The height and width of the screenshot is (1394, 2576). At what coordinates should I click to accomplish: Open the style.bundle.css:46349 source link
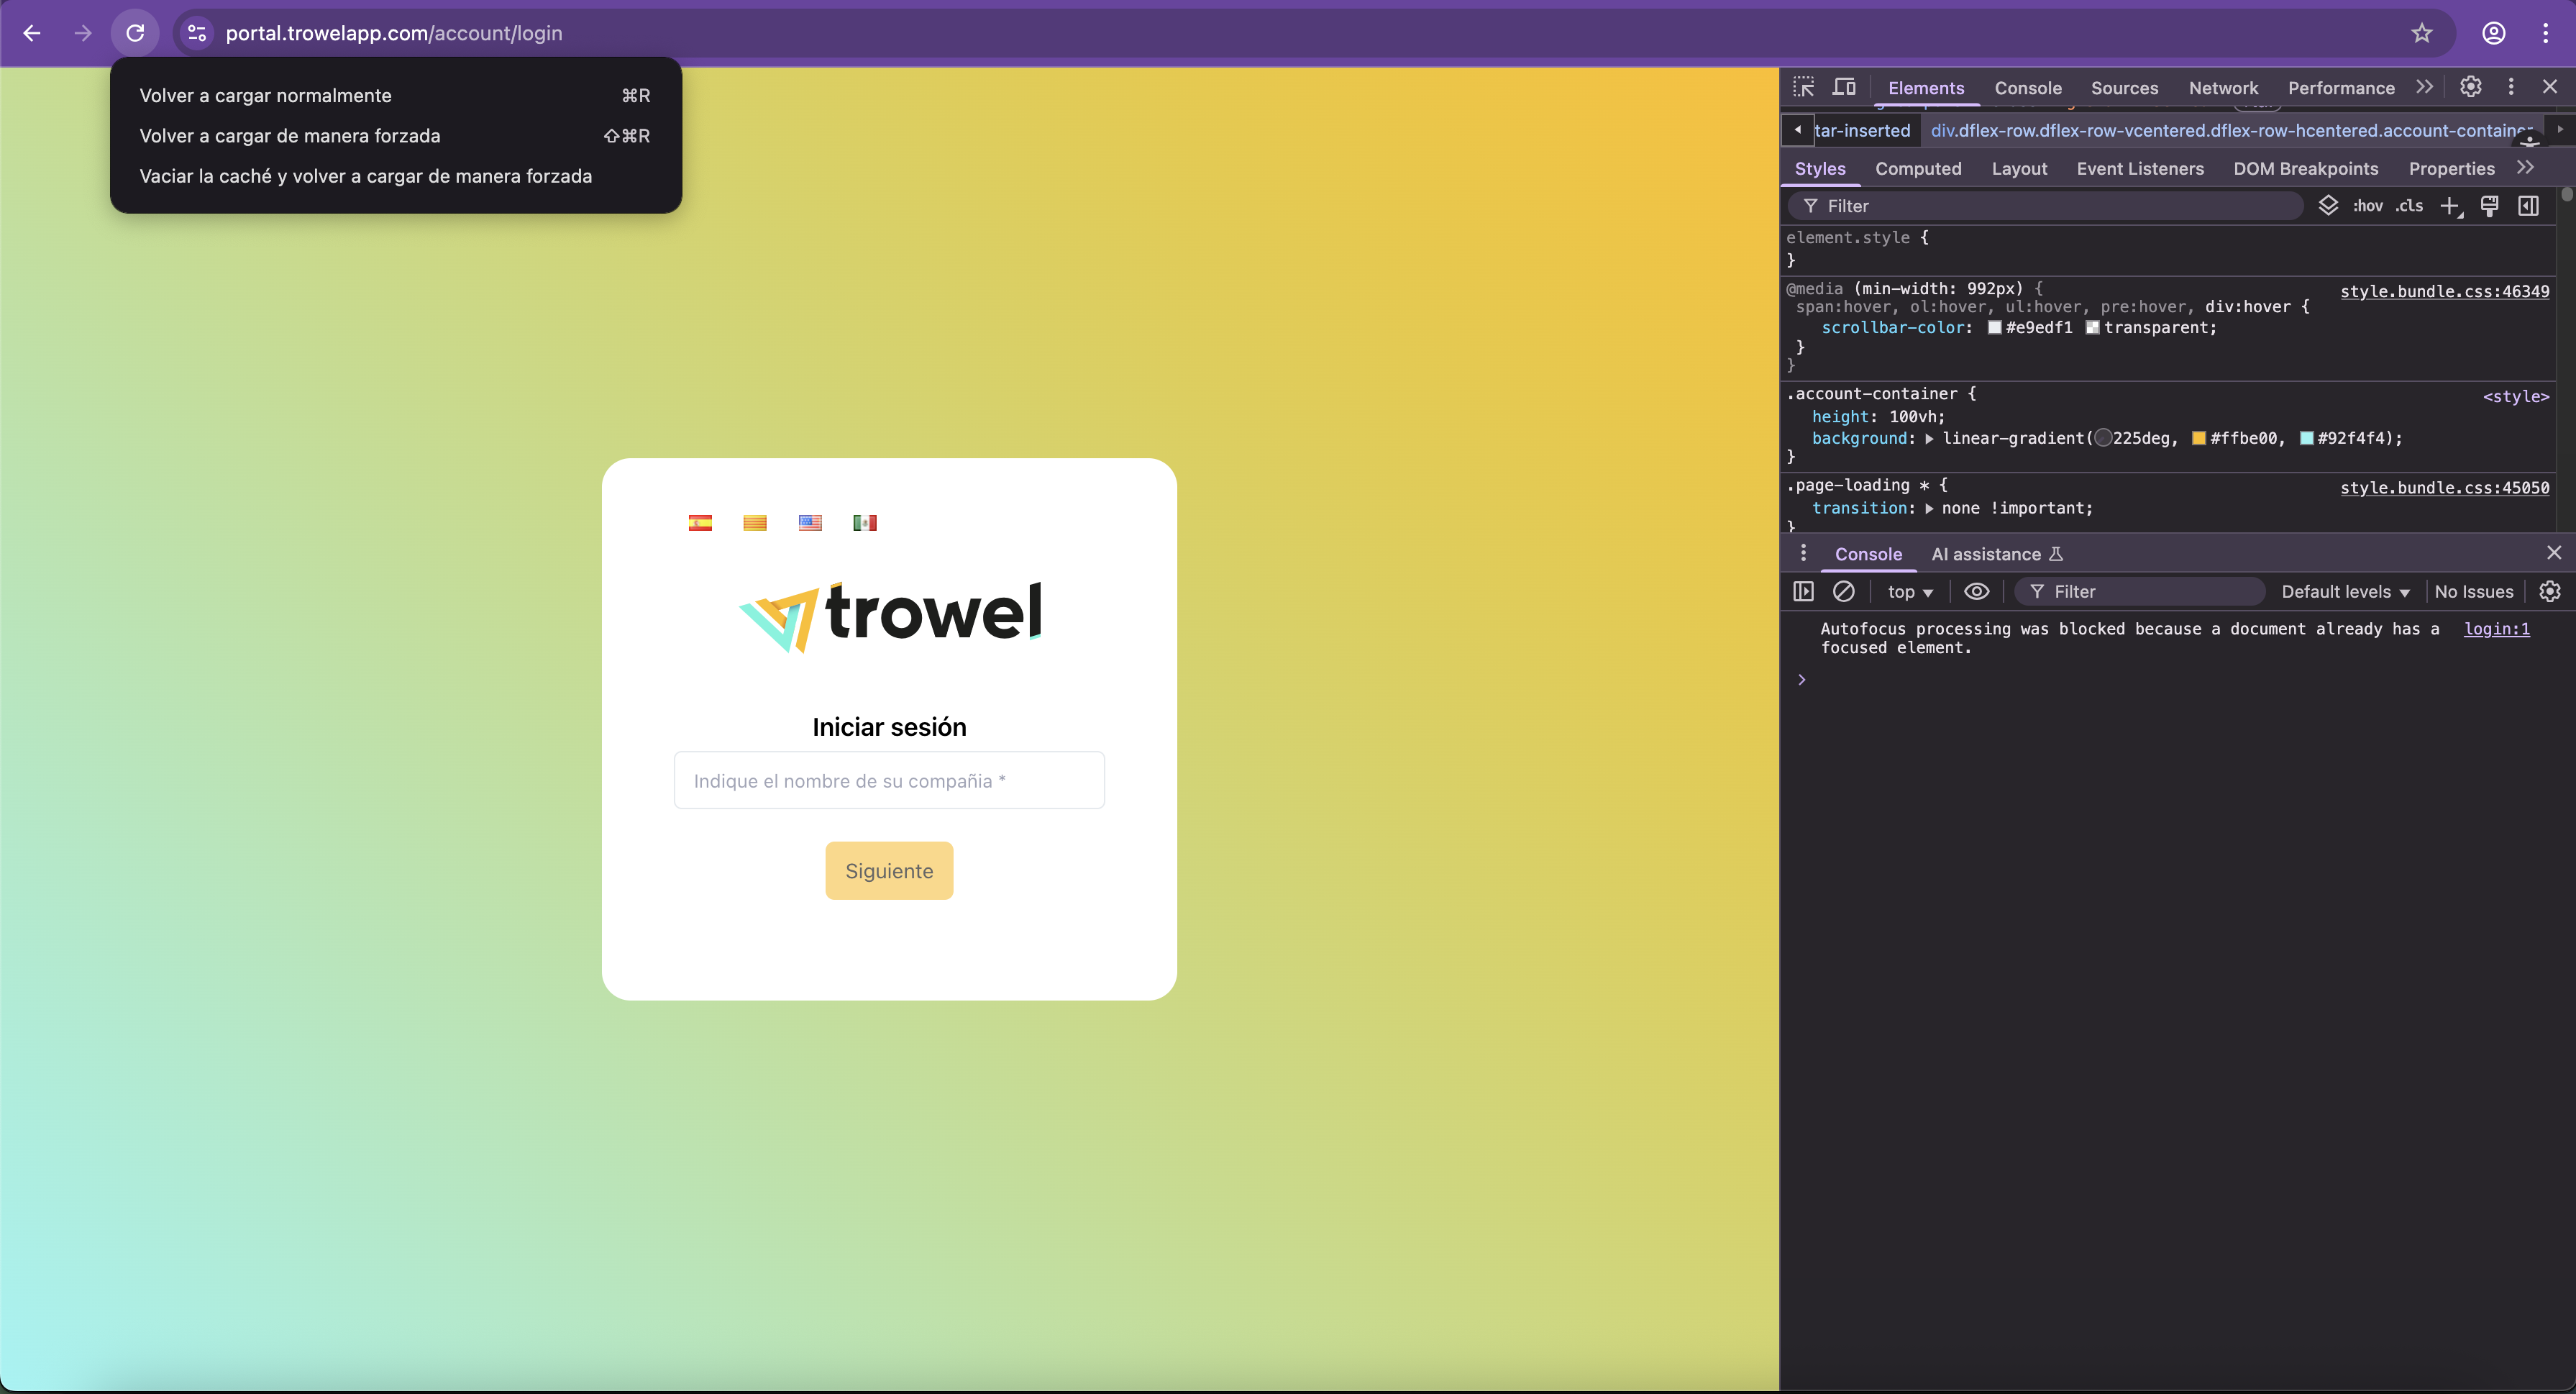pos(2444,291)
